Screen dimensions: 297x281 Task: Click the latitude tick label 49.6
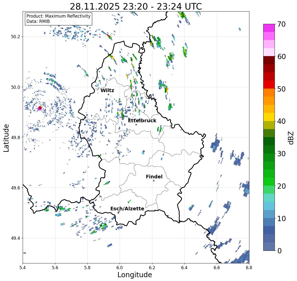(x=16, y=188)
